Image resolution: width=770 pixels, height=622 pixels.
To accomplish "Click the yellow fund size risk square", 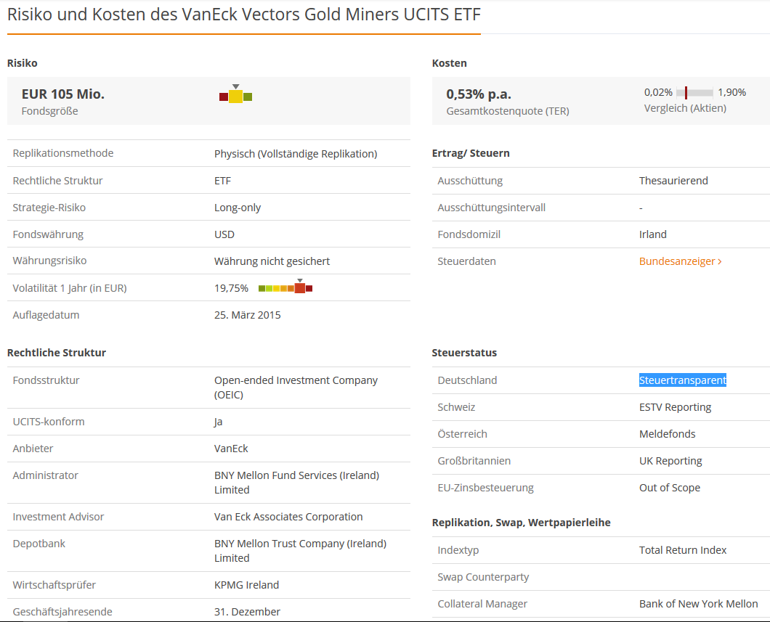I will pos(235,97).
